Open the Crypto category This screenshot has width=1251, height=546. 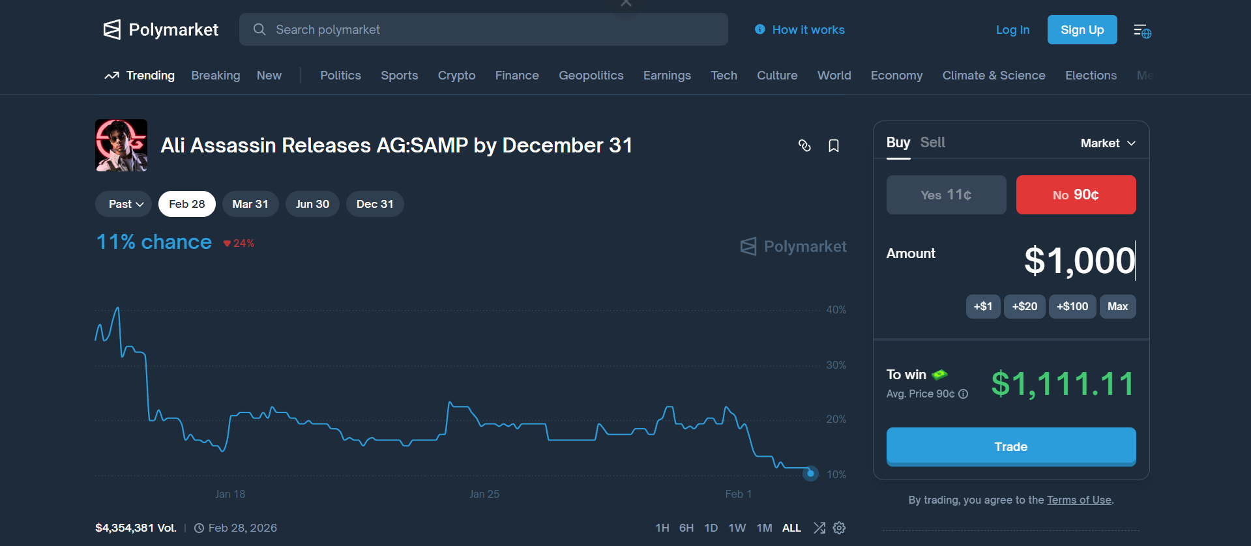point(456,76)
